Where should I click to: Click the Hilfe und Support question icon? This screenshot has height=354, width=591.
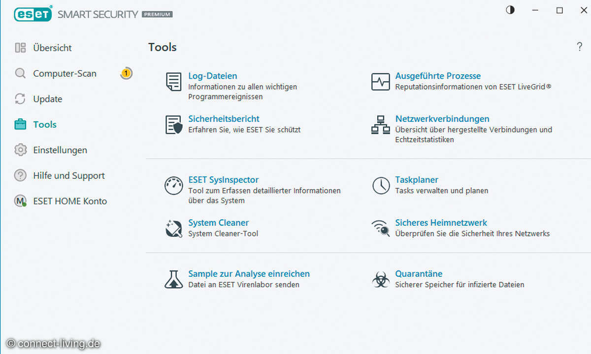coord(20,176)
